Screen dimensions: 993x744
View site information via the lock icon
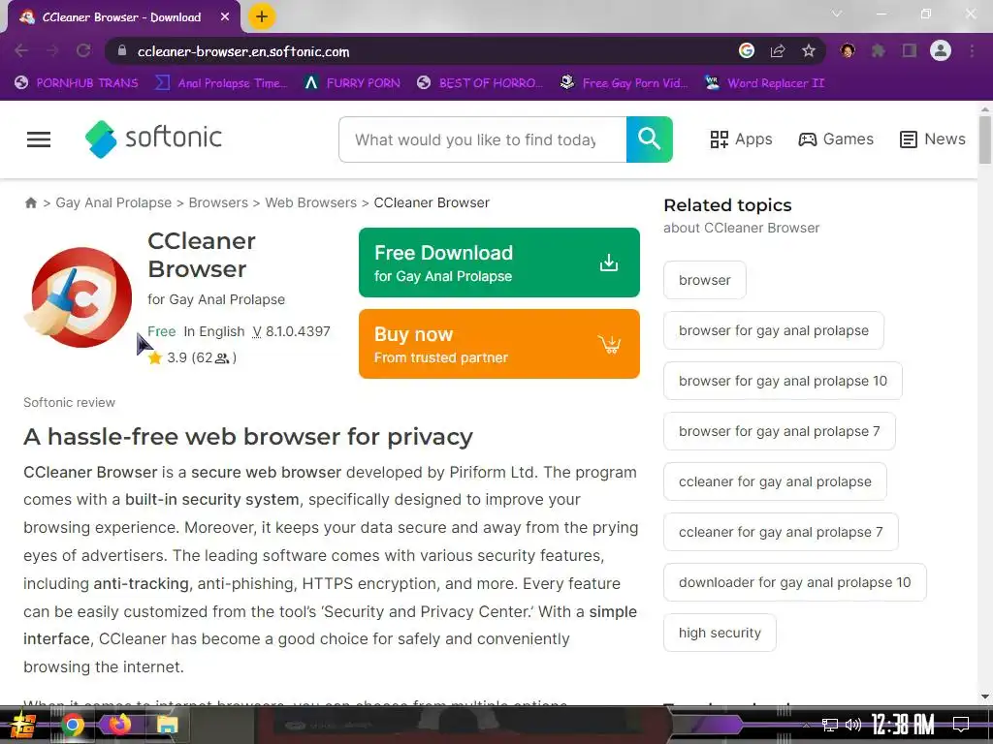[x=122, y=51]
